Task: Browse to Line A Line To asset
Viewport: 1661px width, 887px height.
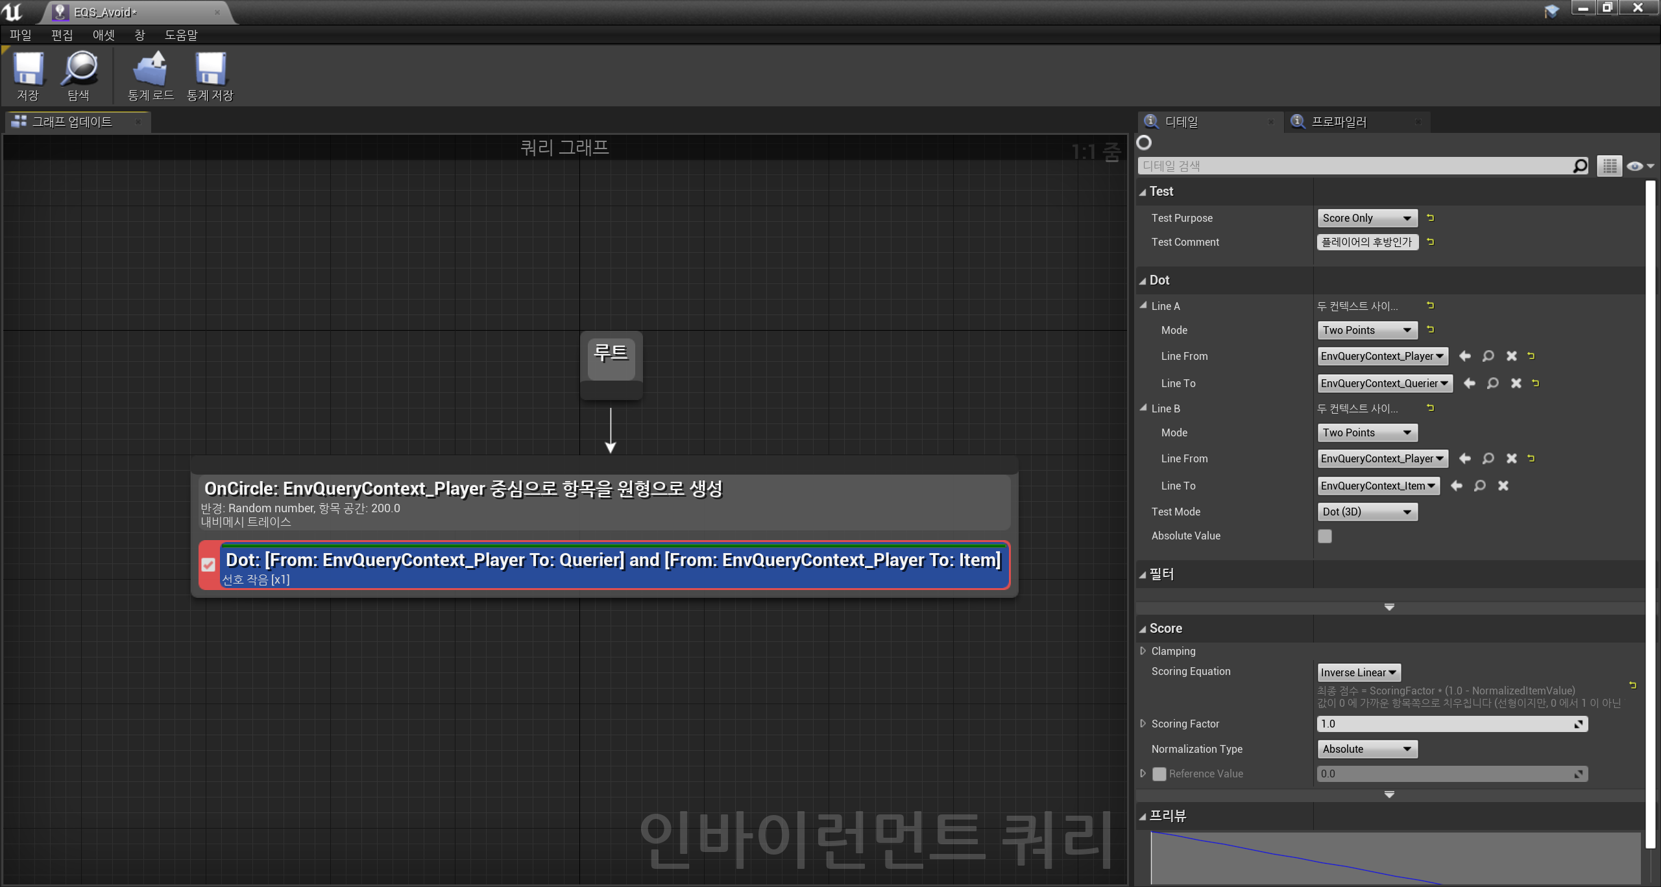Action: pos(1492,383)
